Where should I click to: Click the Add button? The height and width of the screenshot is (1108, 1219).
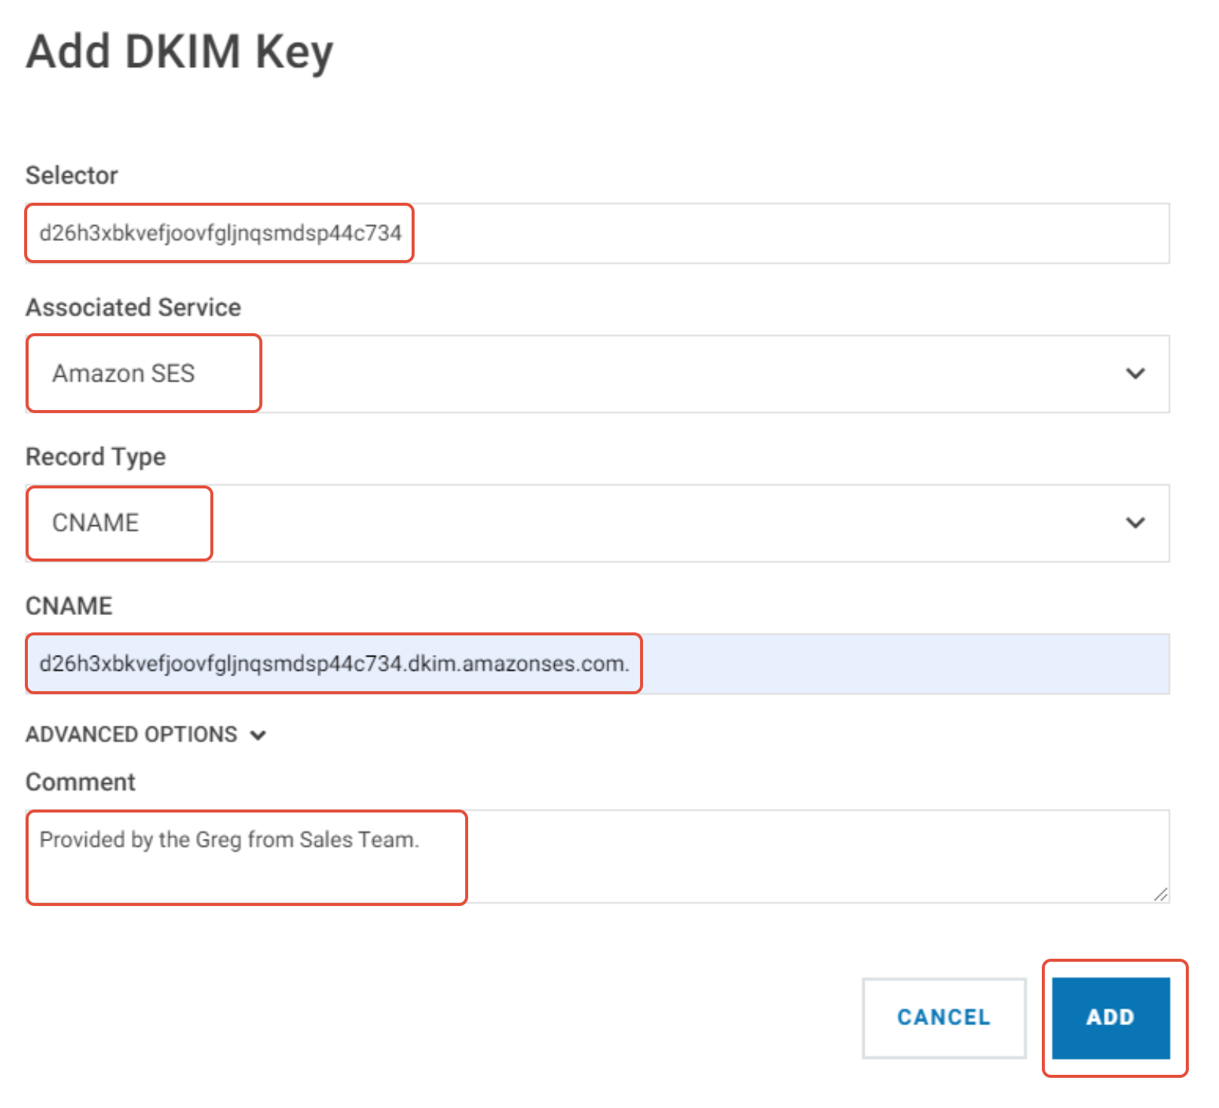click(1110, 1018)
